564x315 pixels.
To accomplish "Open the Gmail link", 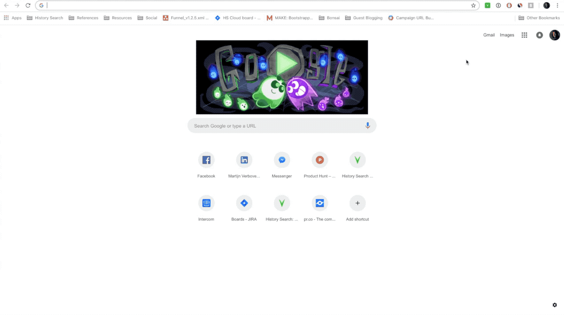I will coord(489,35).
